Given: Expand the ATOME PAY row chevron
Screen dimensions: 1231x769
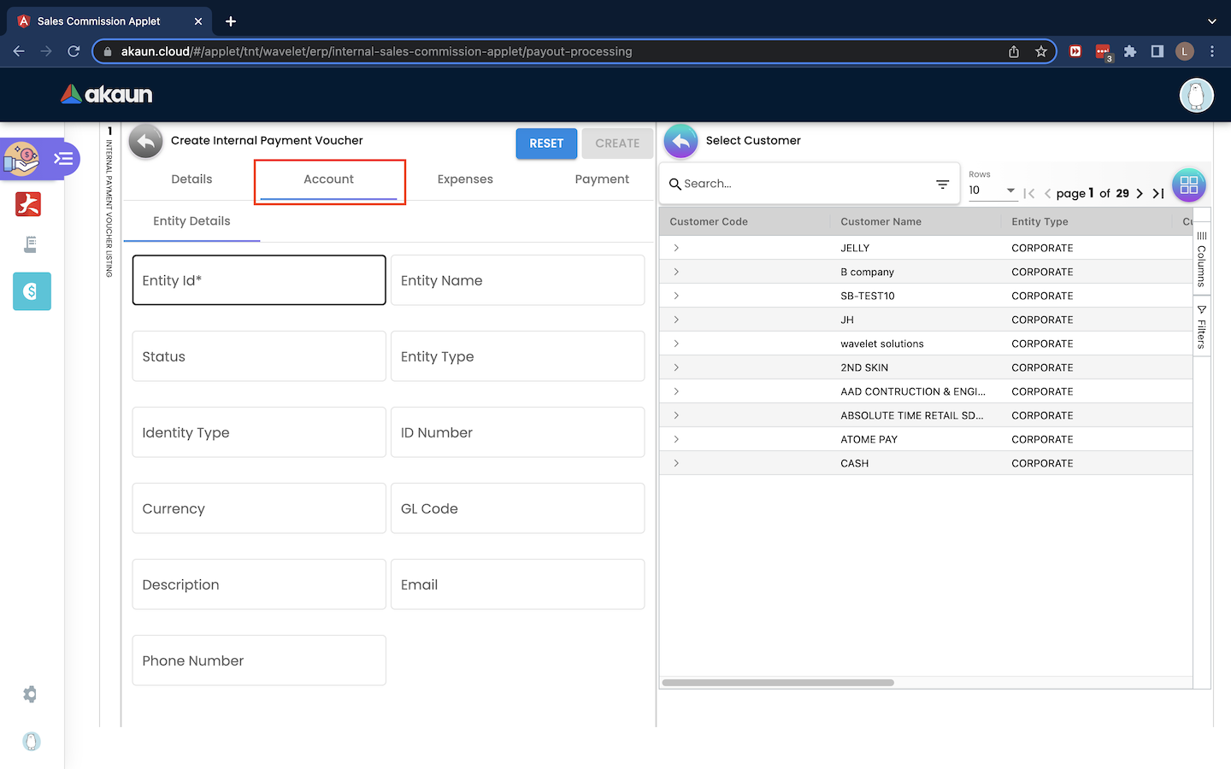Looking at the screenshot, I should (x=676, y=439).
